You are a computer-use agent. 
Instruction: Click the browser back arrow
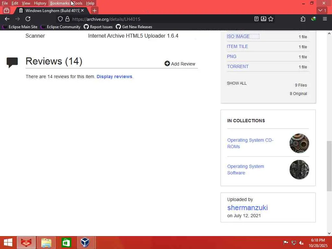coord(7,19)
